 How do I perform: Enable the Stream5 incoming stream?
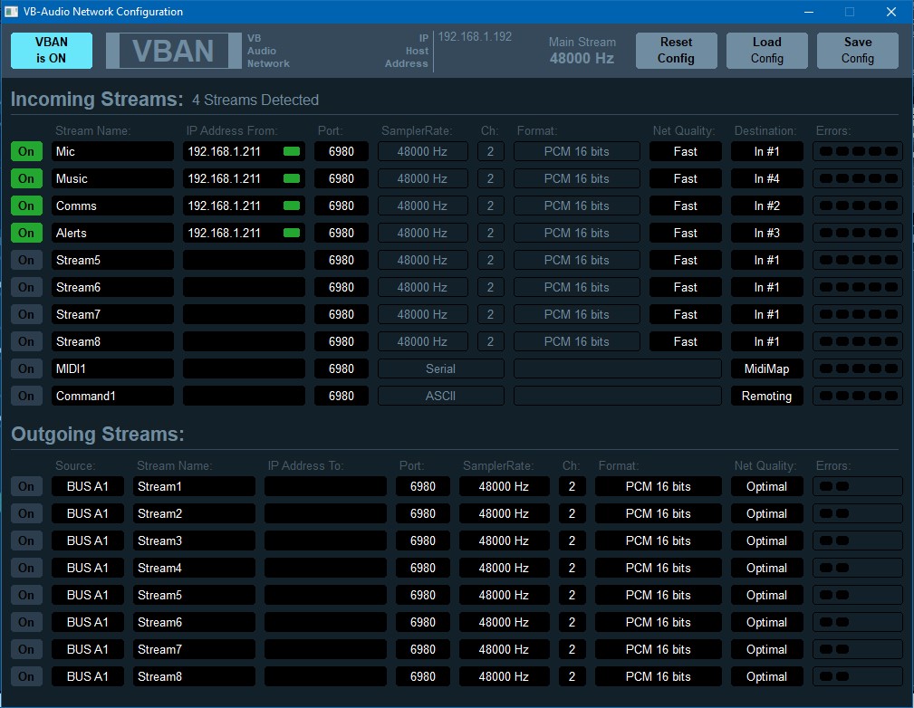[x=25, y=260]
